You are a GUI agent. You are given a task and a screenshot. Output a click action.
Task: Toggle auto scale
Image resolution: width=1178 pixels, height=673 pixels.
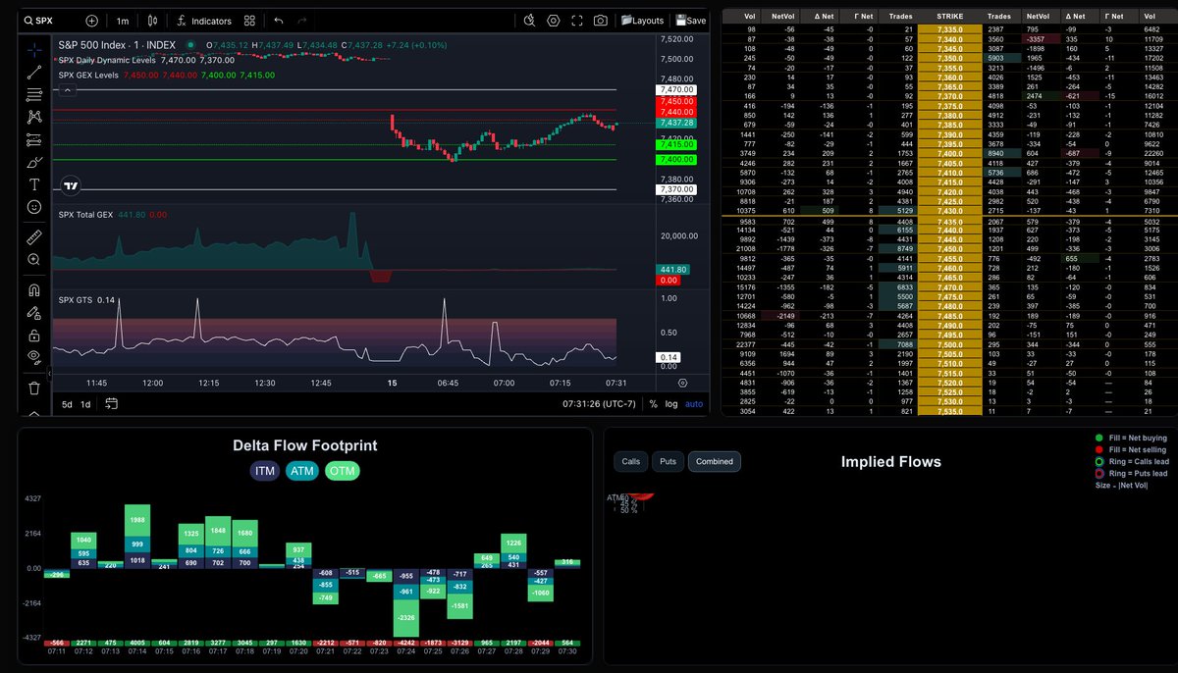click(x=694, y=404)
